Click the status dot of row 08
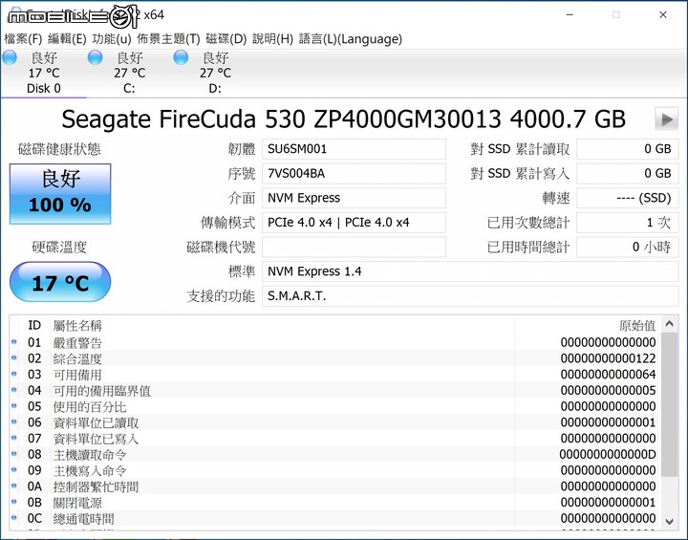Screen dimensions: 688x540 click(x=14, y=454)
